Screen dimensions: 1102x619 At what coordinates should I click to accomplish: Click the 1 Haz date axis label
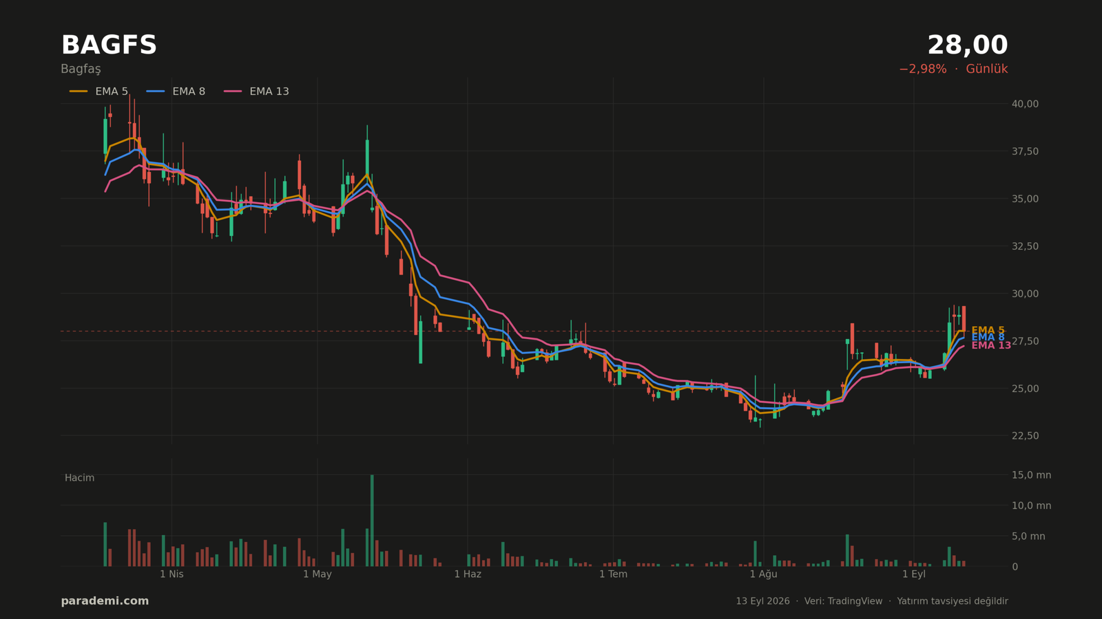pos(468,574)
